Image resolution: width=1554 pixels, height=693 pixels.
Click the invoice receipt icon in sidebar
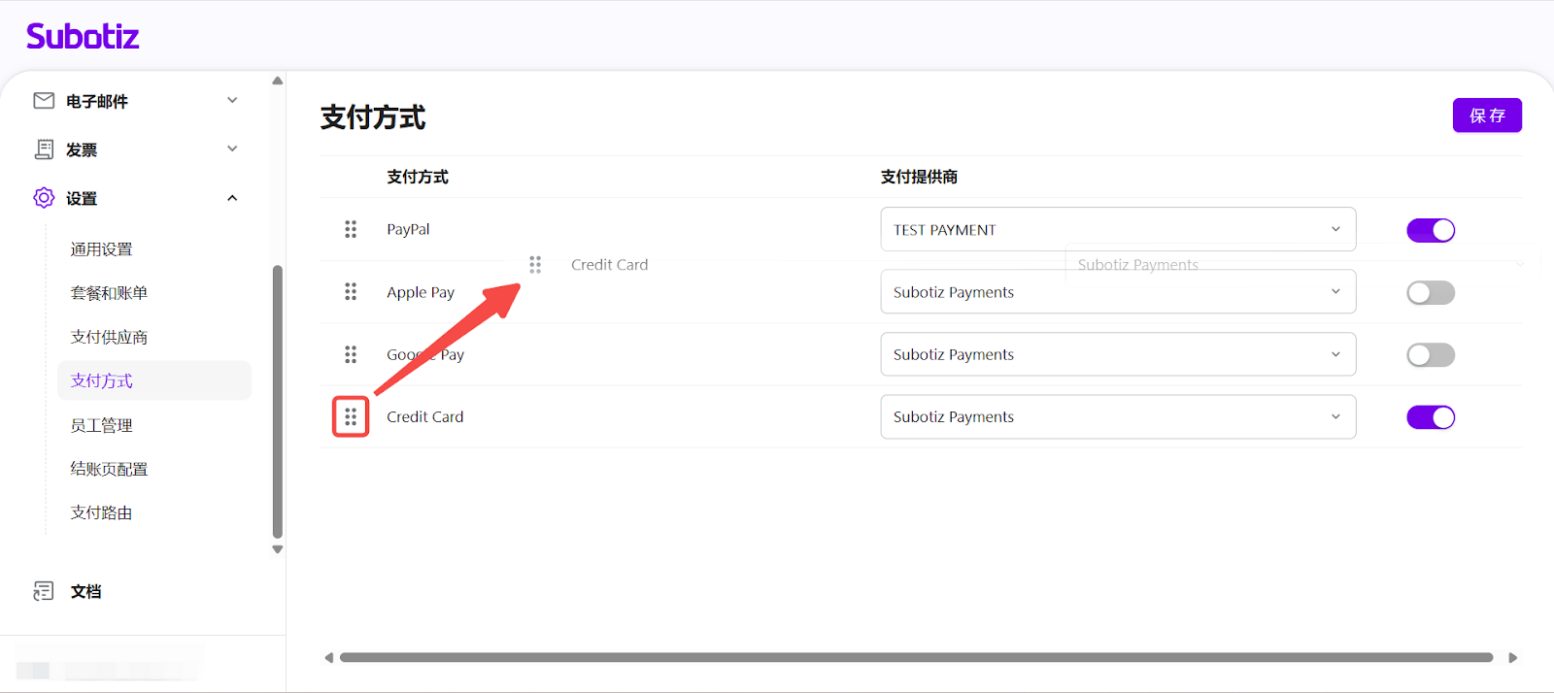[44, 149]
